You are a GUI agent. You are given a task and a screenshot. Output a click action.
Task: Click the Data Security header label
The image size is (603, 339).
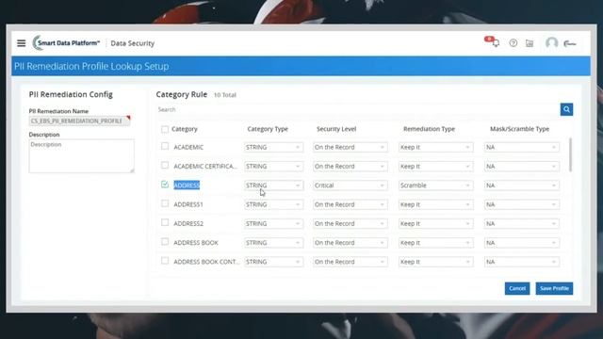tap(132, 43)
